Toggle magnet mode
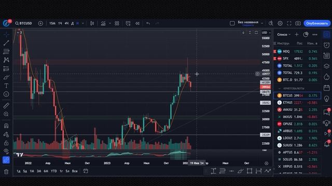Screen dimensions: 332x186 [x=6, y=126]
